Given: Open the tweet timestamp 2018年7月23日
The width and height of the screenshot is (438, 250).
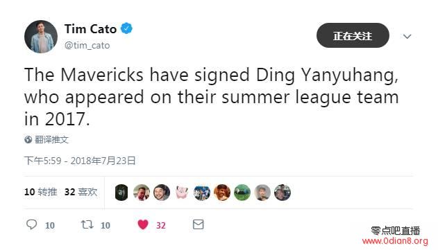Looking at the screenshot, I should (x=80, y=161).
